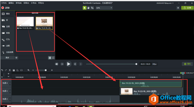Open the Transitions (转换) icon
Viewport: 194px width, 107px height.
[3, 33]
